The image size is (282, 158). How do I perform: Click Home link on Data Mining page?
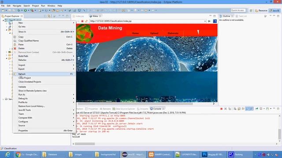tap(135, 33)
